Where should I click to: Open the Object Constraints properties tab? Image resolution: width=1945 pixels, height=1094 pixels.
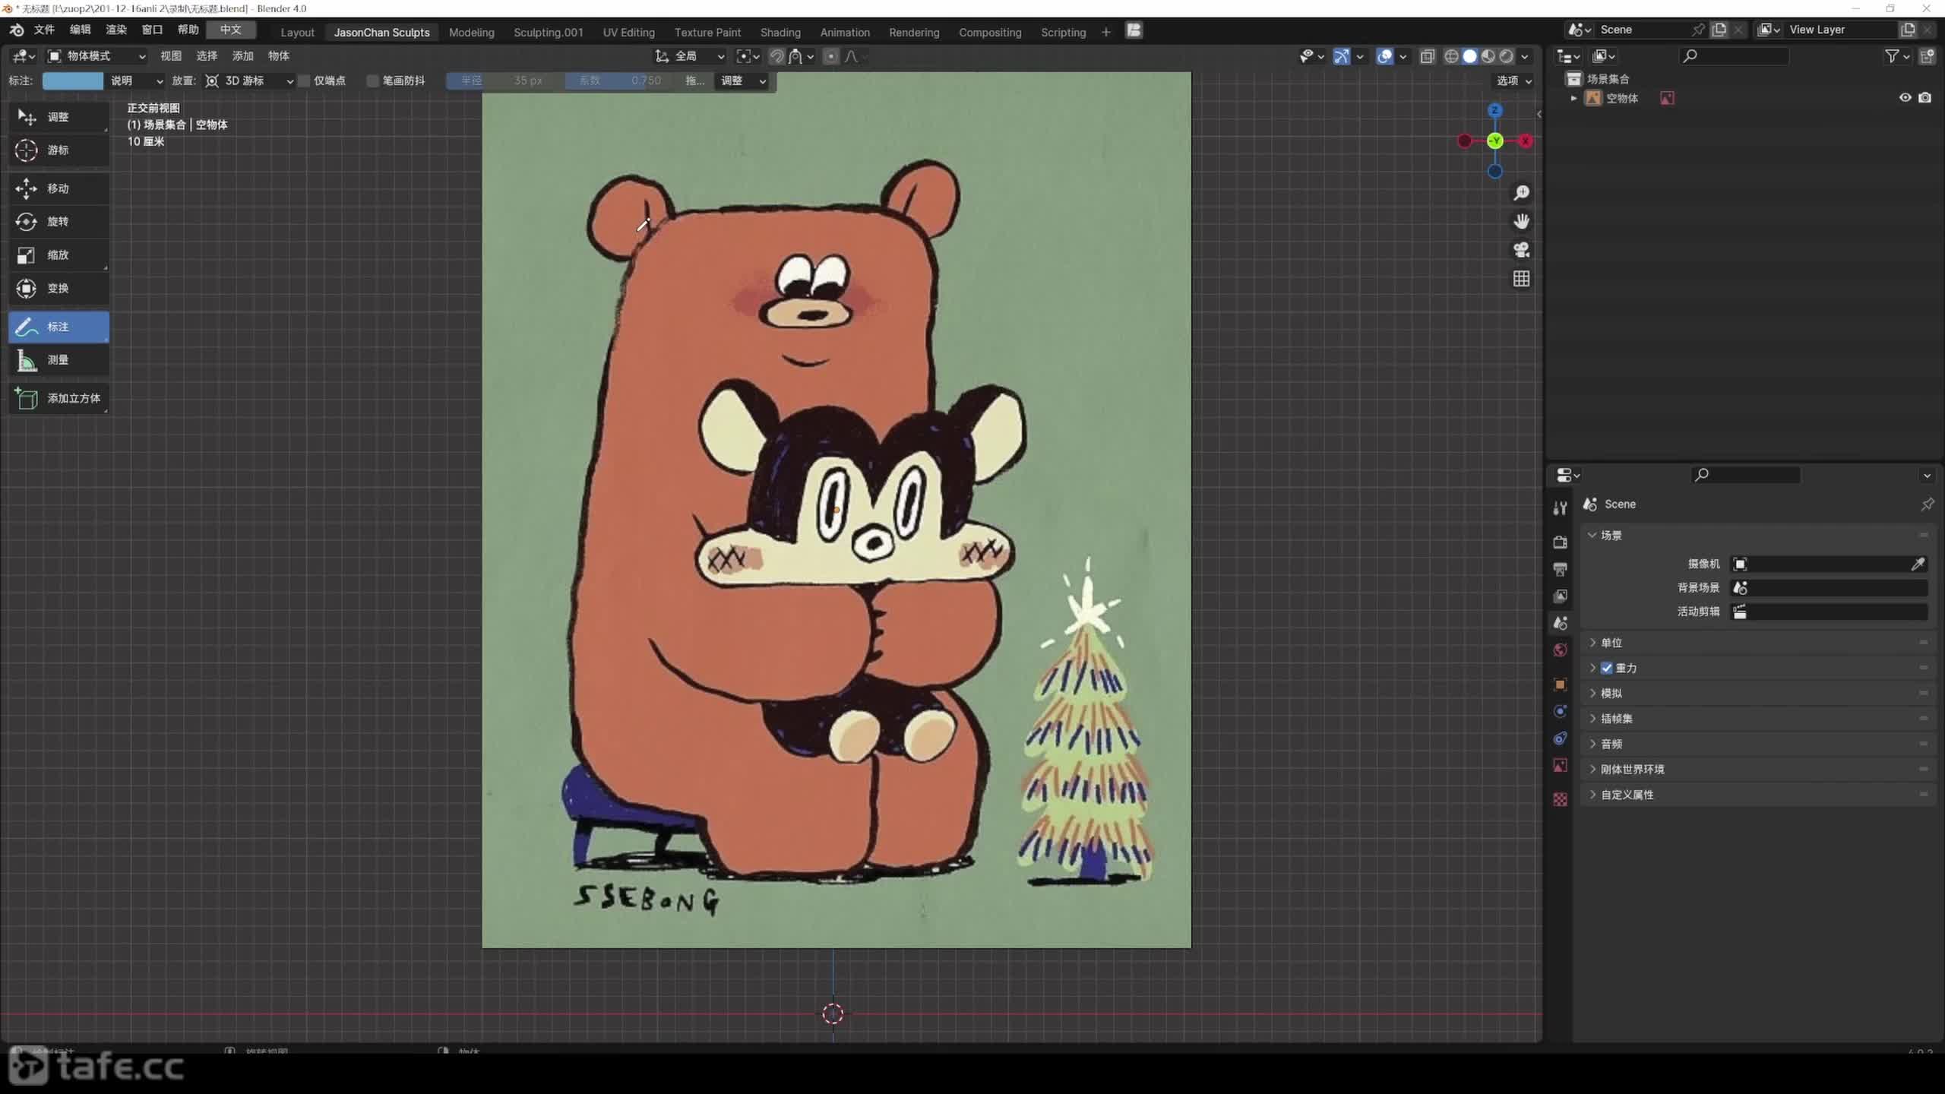click(x=1560, y=738)
